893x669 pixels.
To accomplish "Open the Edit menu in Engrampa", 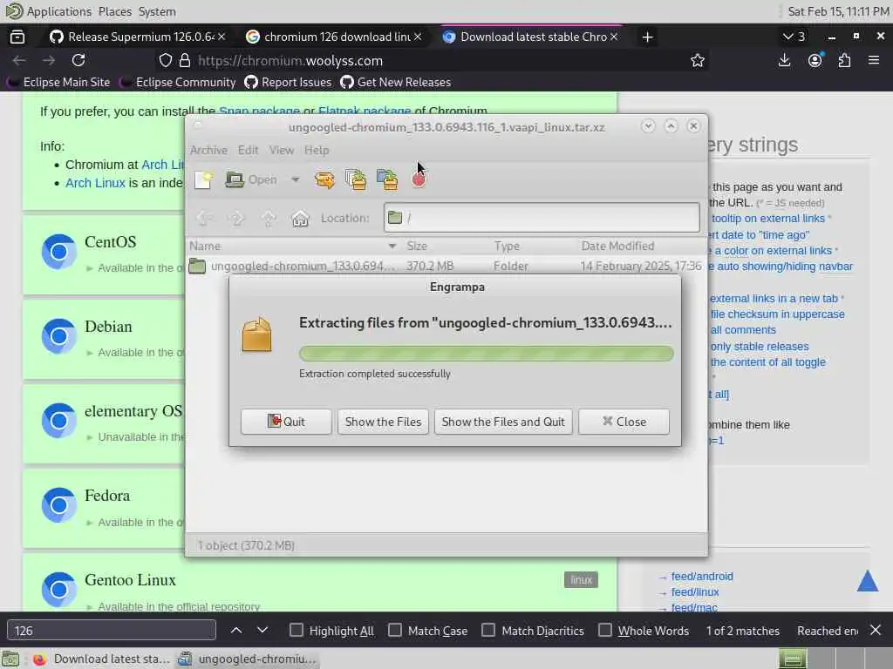I will (248, 150).
